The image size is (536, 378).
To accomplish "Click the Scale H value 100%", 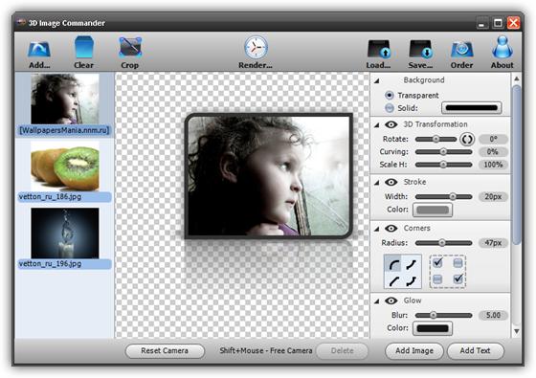I will point(493,165).
